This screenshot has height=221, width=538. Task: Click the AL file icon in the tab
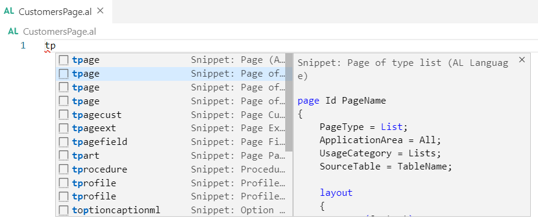point(9,11)
